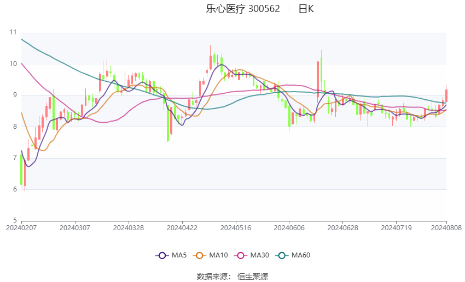Viewport: 465px width, 282px height.
Task: Toggle the MA10 orange legend circle icon
Action: click(x=199, y=255)
